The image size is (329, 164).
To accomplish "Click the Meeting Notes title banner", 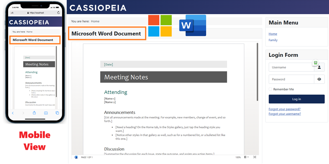I will [x=163, y=77].
